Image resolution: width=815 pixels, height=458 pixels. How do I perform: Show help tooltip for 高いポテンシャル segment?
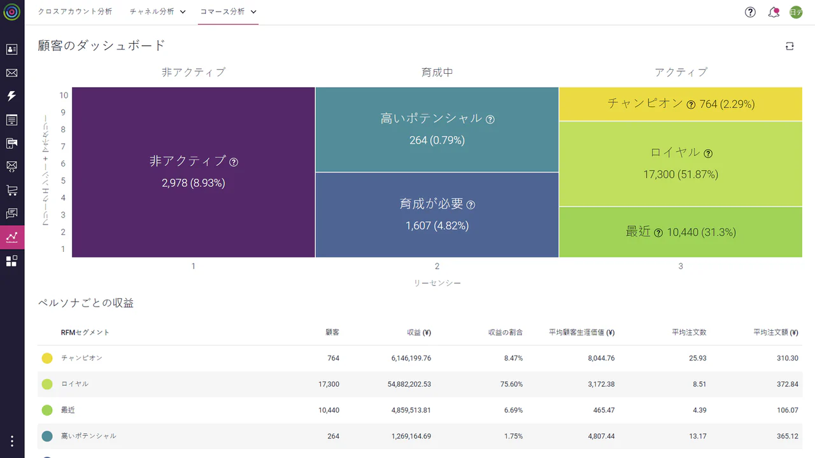click(x=490, y=119)
